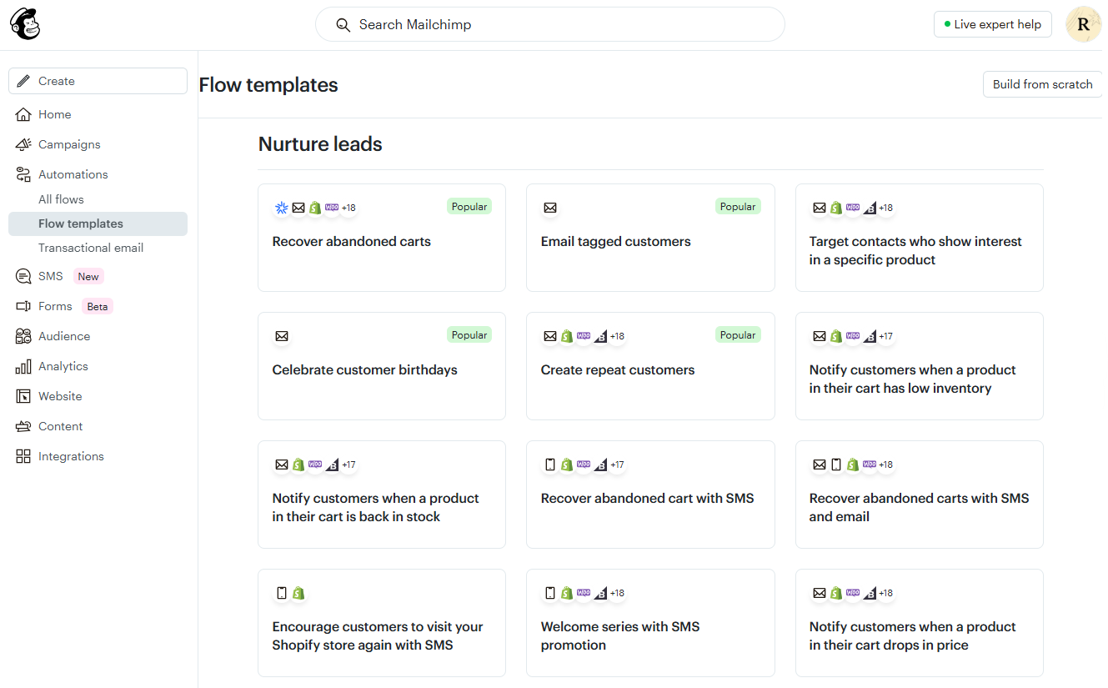The width and height of the screenshot is (1108, 688).
Task: Open Recover abandoned cart with SMS template
Action: 650,495
